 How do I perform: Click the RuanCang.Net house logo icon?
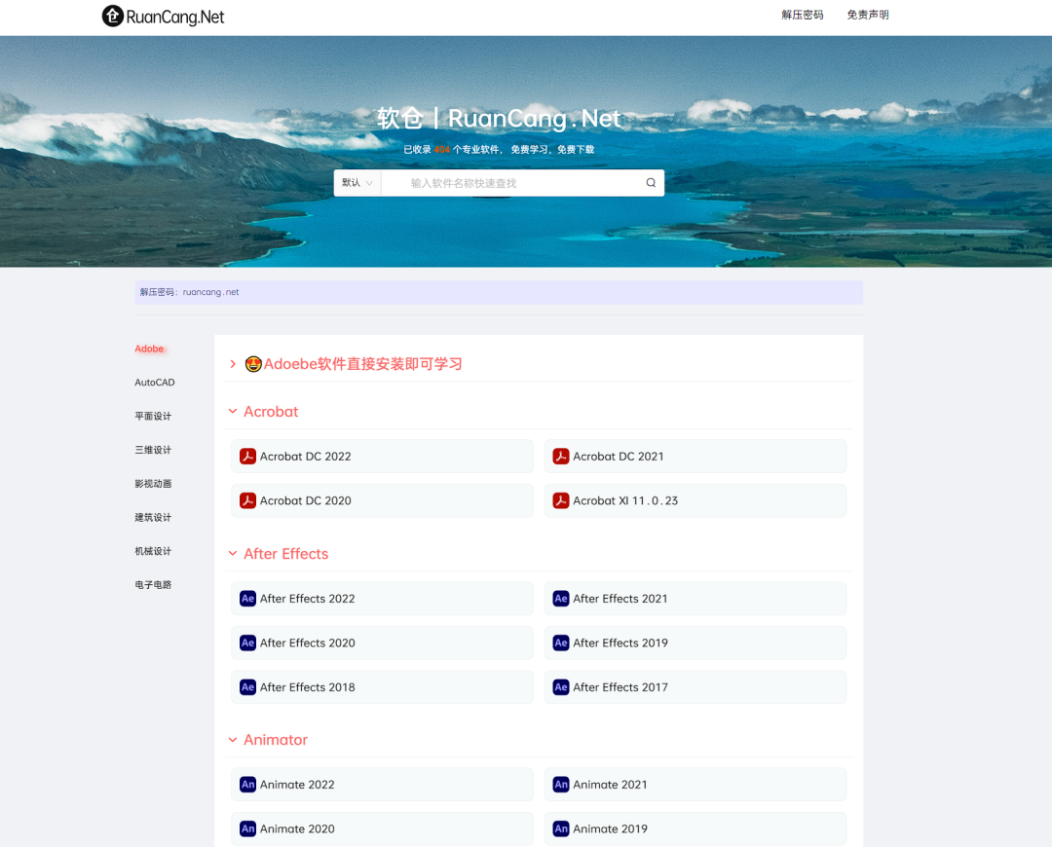(113, 16)
